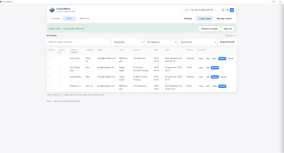Close the Acme Corp client record
Screen dimensions: 284x153
click(201, 58)
